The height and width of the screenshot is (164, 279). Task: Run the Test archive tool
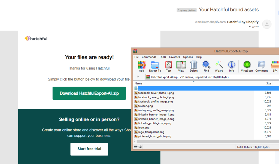coord(169,66)
